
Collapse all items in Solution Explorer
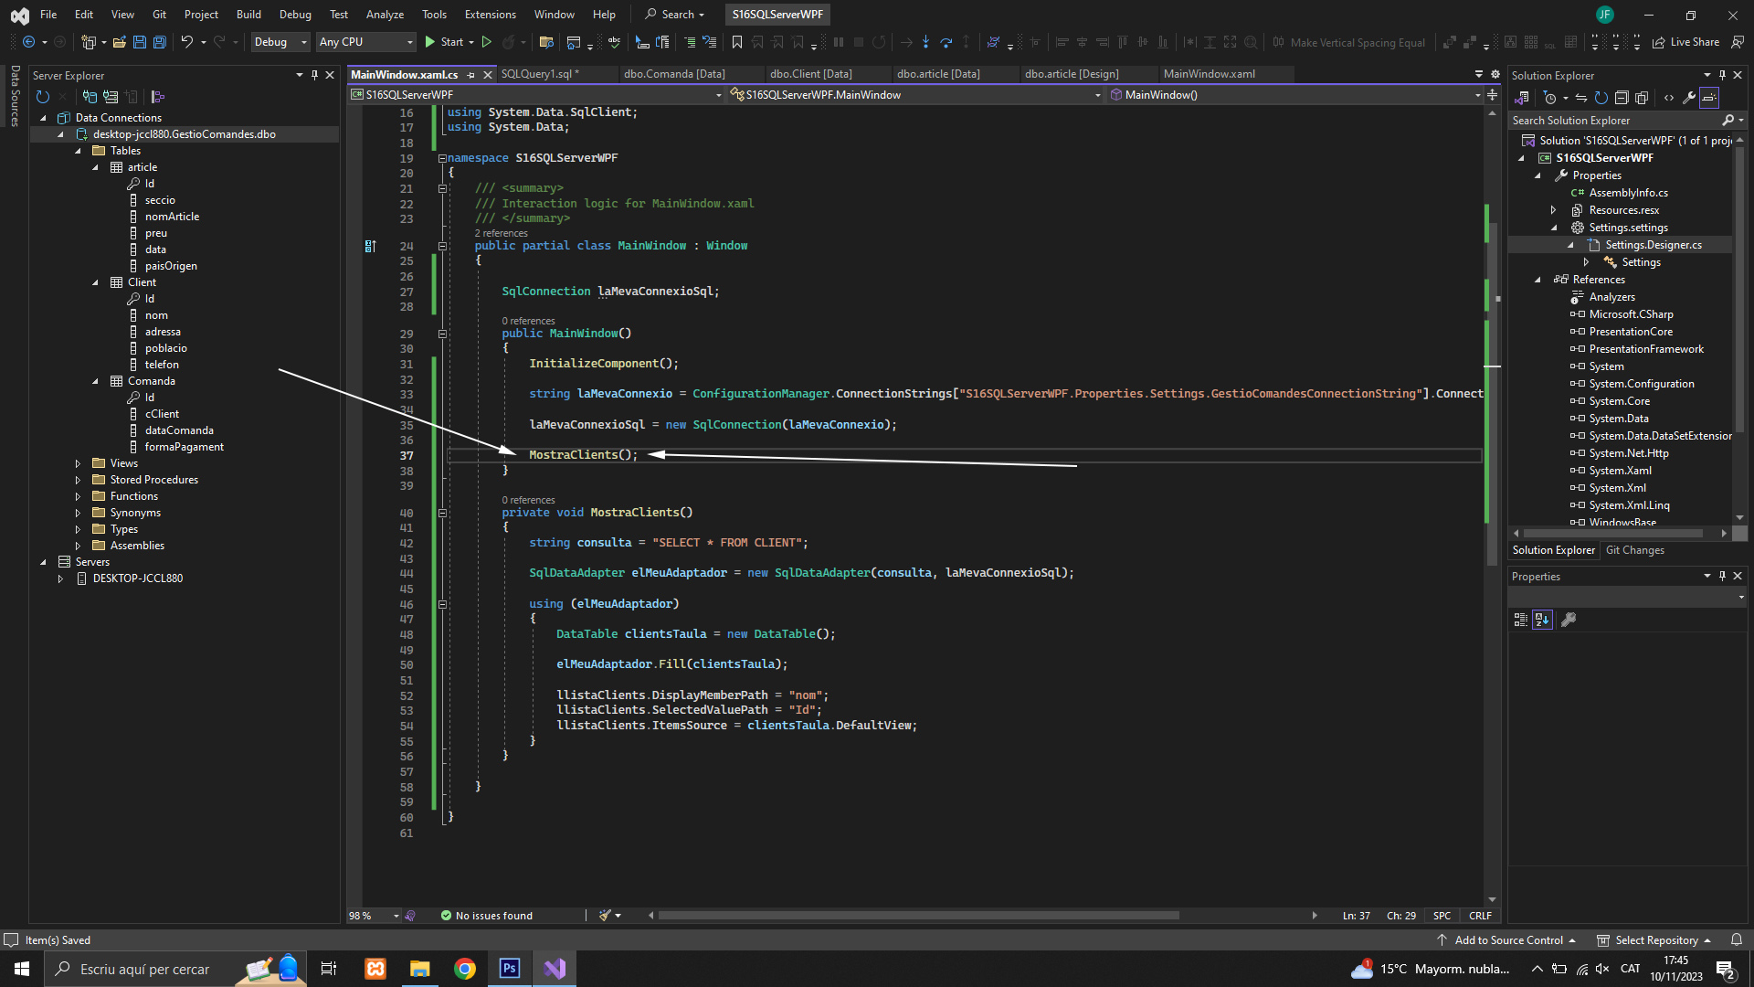(x=1622, y=98)
